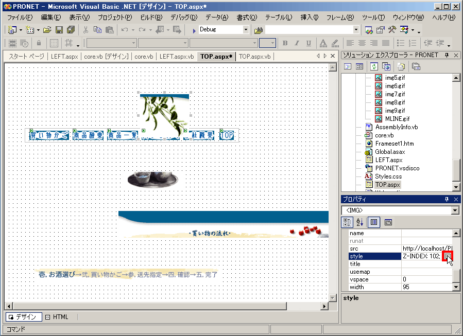Click the style property ellipsis button
The width and height of the screenshot is (463, 336).
448,256
